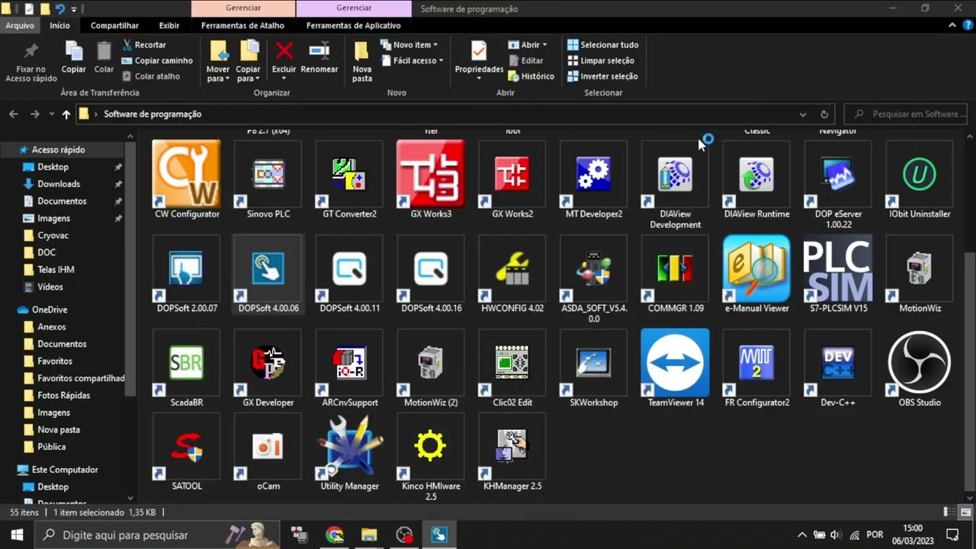This screenshot has width=976, height=549.
Task: Click the Renomear button
Action: pos(319,59)
